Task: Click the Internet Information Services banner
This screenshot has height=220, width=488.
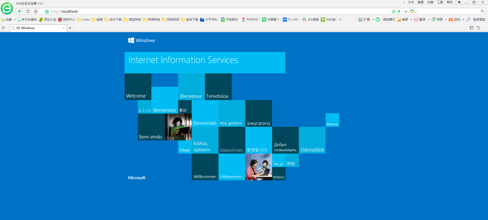Action: [x=205, y=63]
